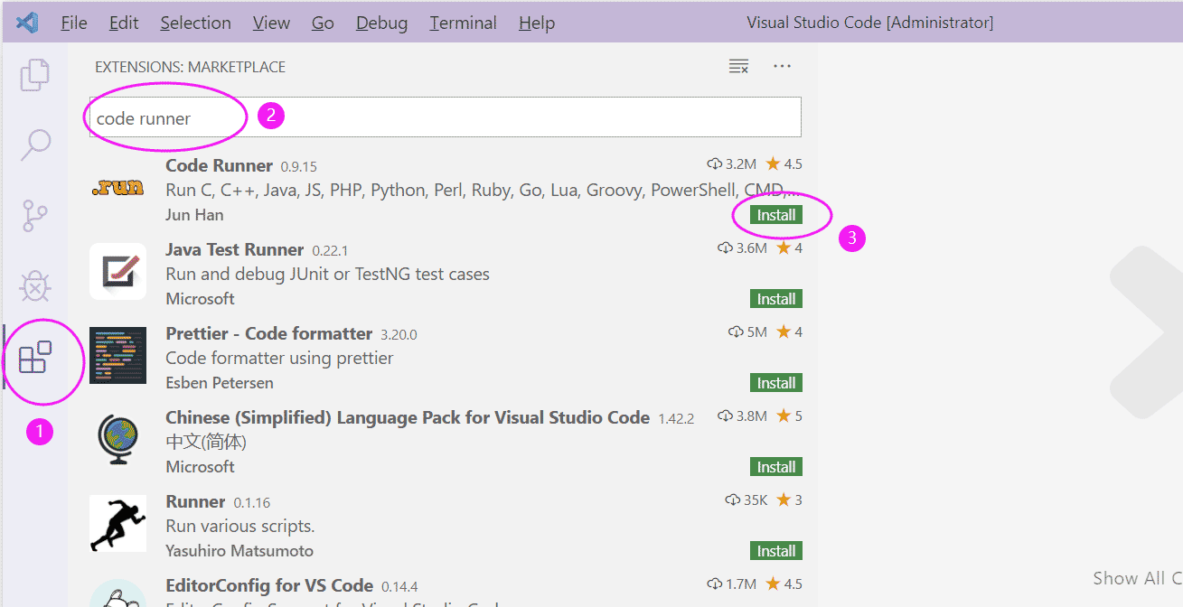1183x607 pixels.
Task: Select the Code Runner extension title
Action: point(220,165)
